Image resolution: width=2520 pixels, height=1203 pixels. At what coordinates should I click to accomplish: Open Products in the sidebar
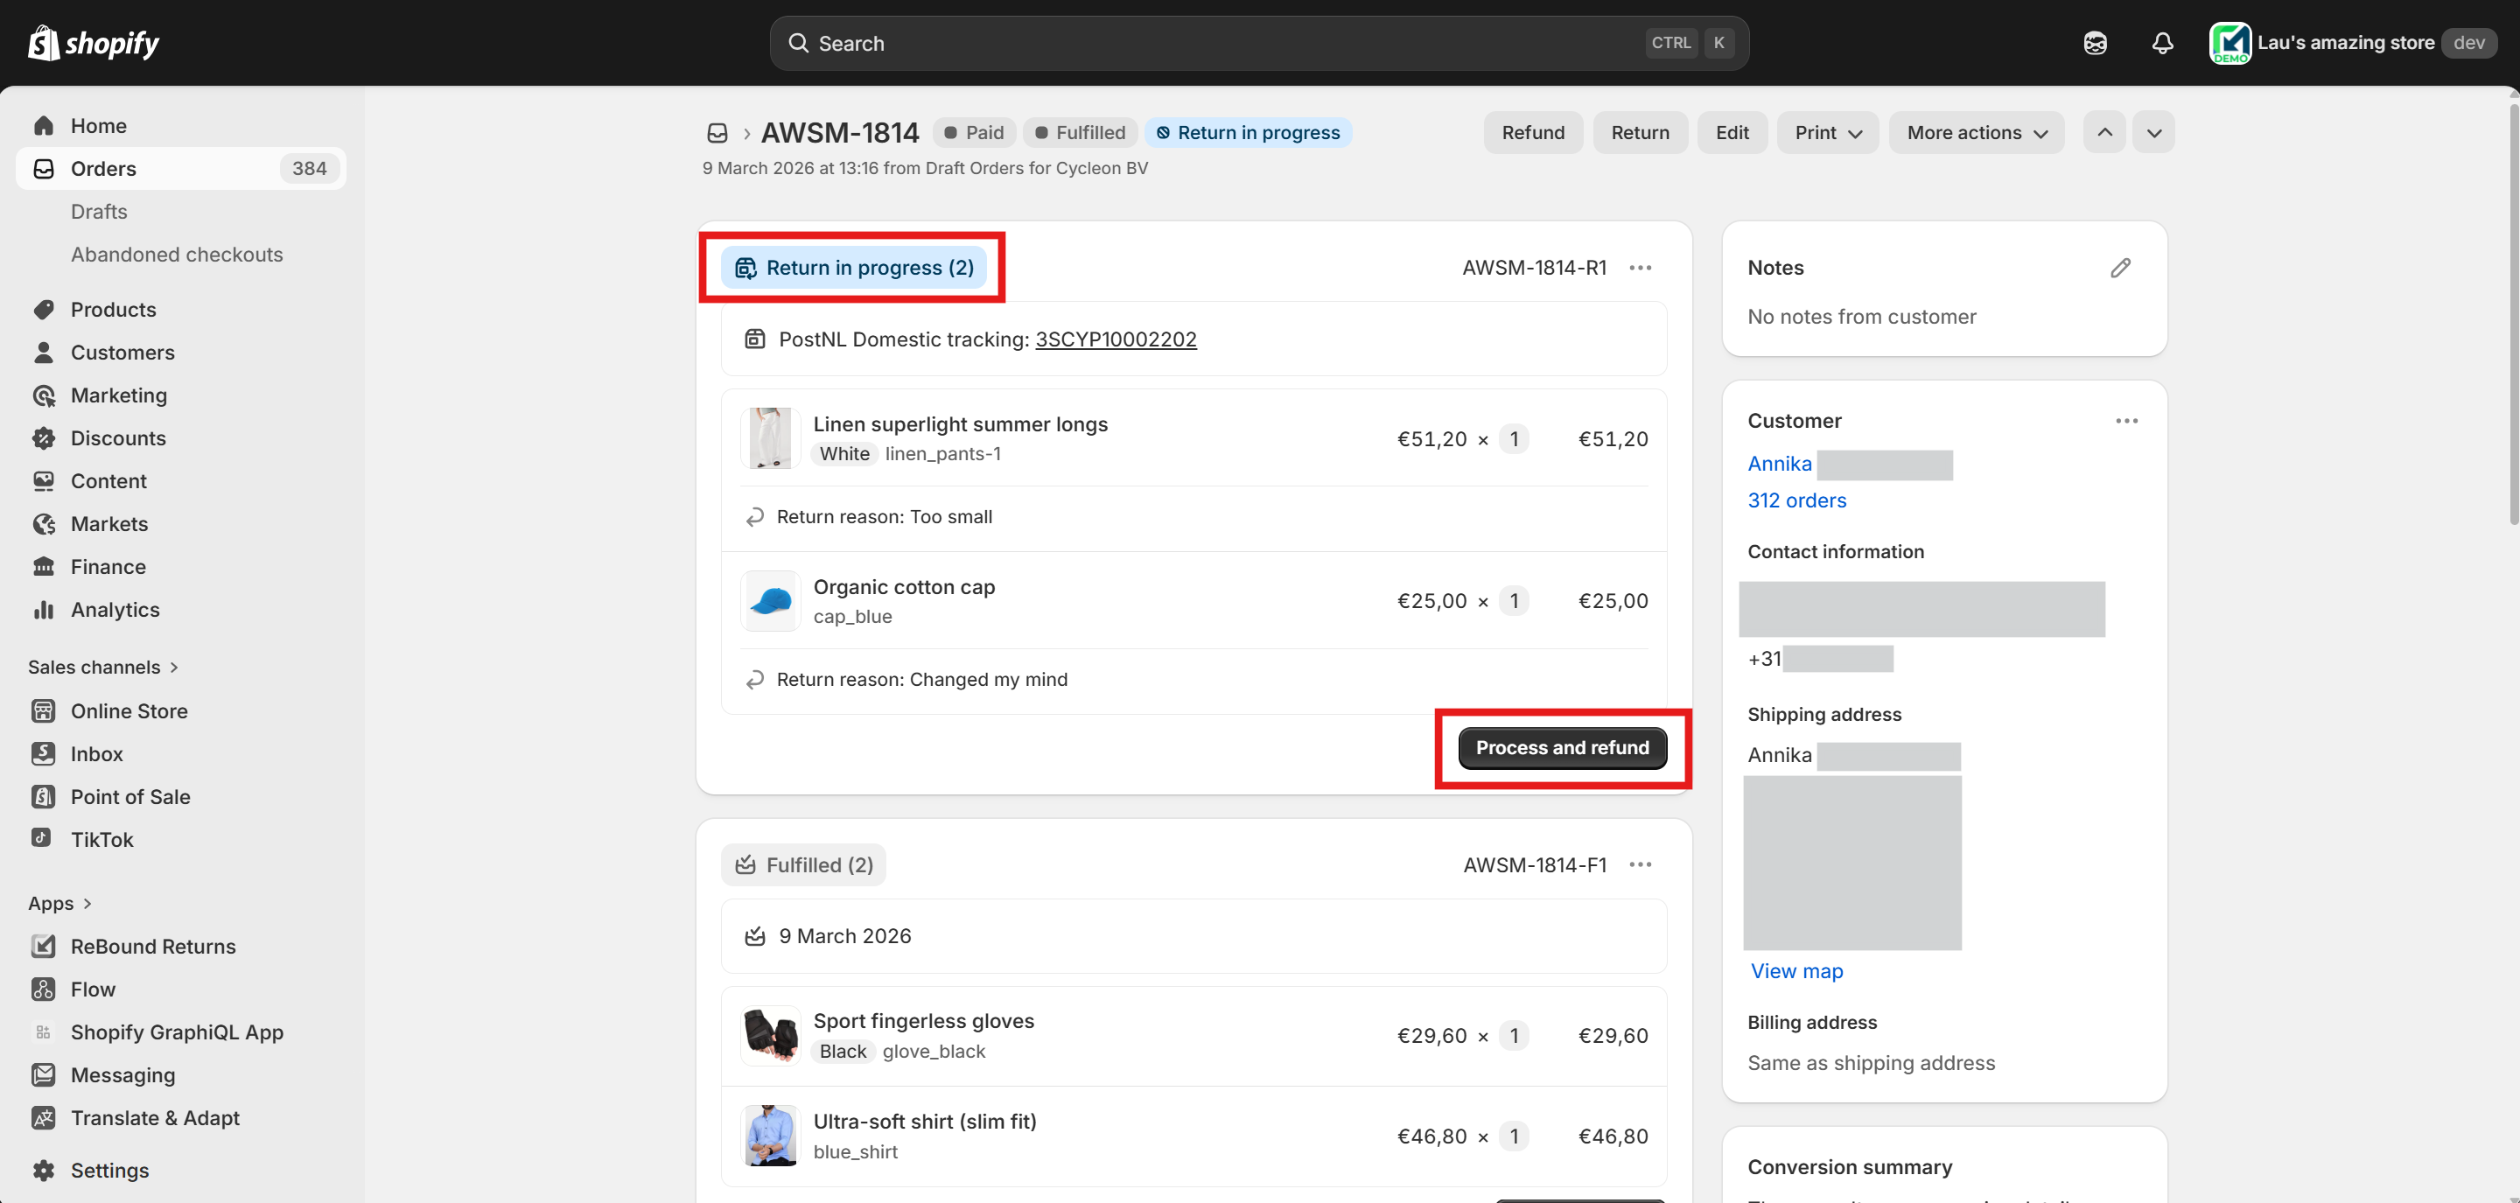point(113,310)
